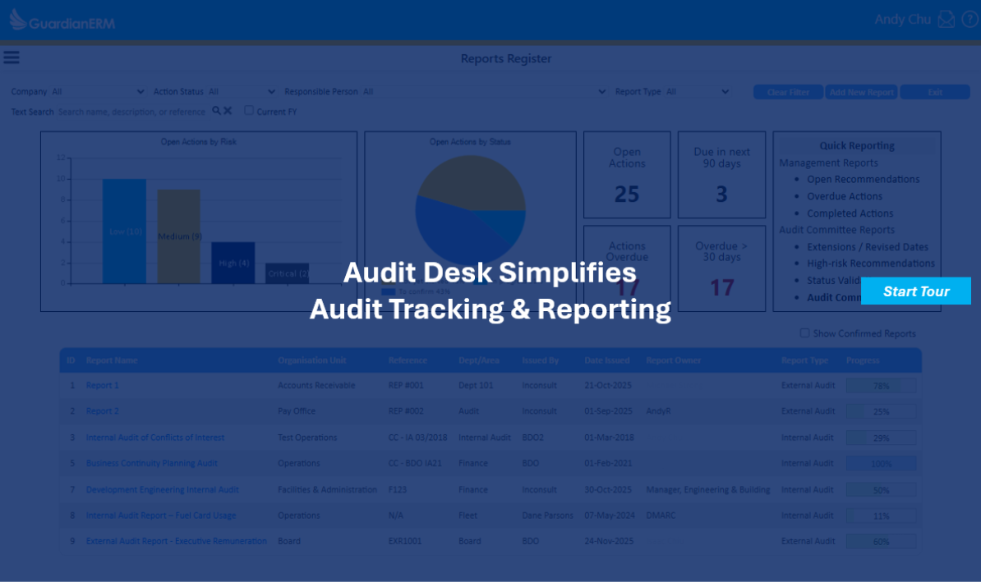Sort by Report Name column header
981x582 pixels.
pos(112,360)
